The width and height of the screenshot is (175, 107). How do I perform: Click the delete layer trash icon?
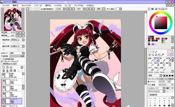[x=14, y=71]
